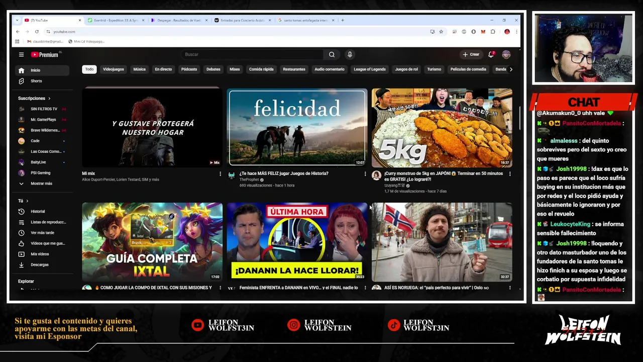This screenshot has height=362, width=643.
Task: Select the Música filter chip
Action: [139, 69]
